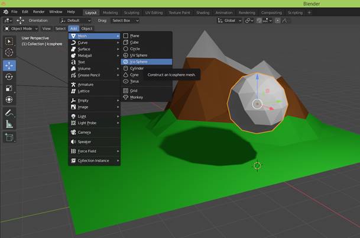Expand the Image submenu

[95, 107]
